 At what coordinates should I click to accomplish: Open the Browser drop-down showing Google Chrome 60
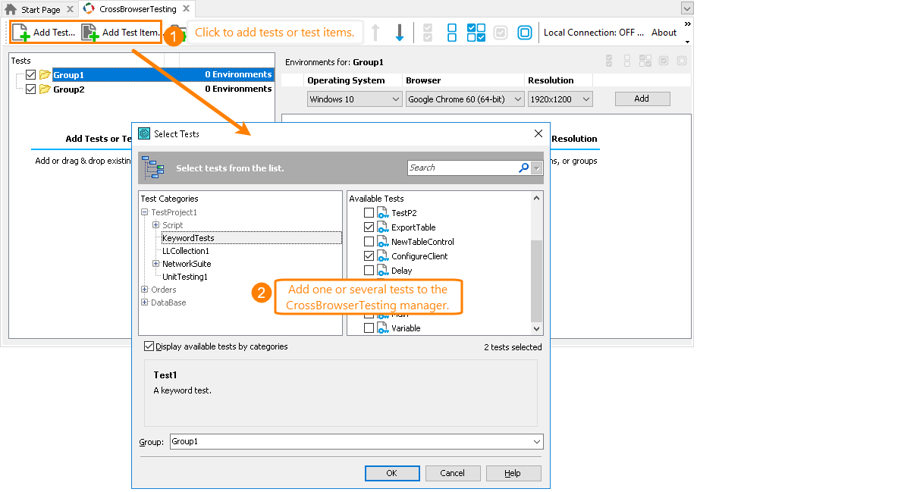(464, 99)
